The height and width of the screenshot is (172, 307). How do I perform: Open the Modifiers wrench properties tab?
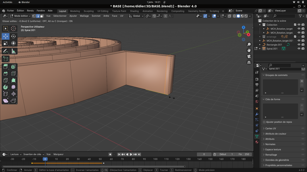(x=257, y=114)
